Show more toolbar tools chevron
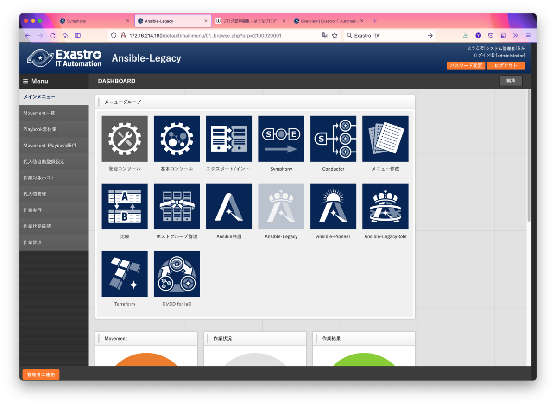Viewport: 556px width, 406px height. click(515, 35)
